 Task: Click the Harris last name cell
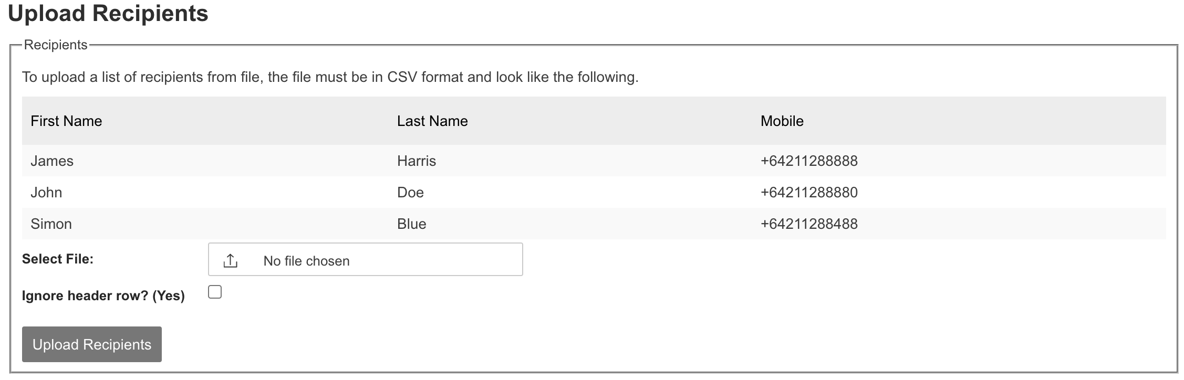click(x=417, y=161)
